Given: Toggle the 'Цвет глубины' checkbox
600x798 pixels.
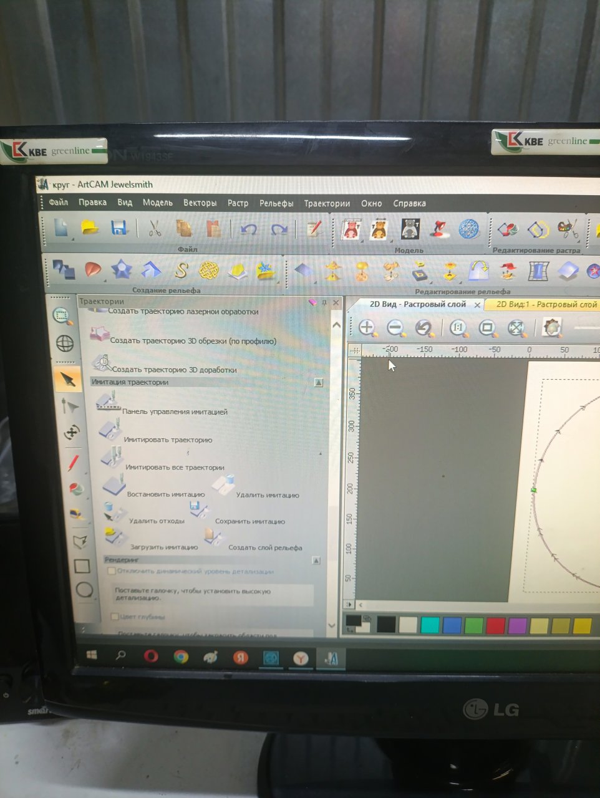Looking at the screenshot, I should (x=115, y=617).
